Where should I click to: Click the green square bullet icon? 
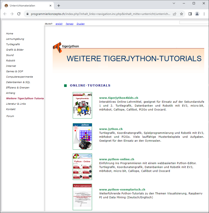coord(65,86)
